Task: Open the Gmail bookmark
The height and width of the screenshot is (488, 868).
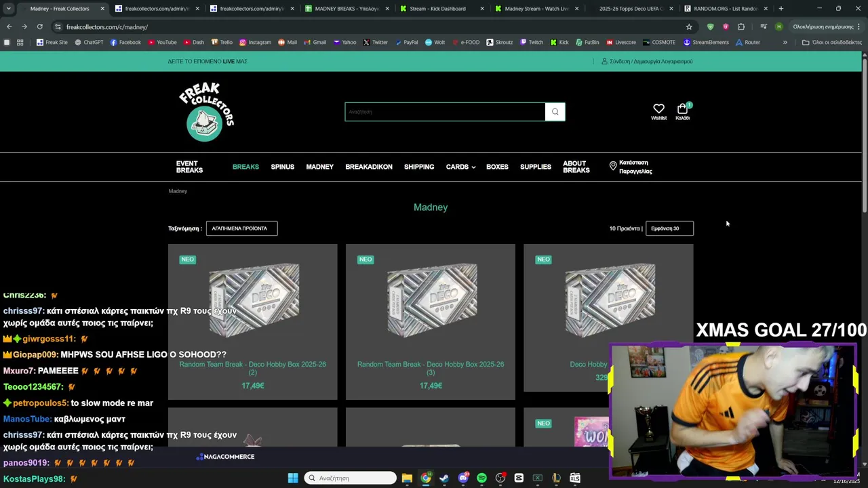Action: pyautogui.click(x=315, y=42)
